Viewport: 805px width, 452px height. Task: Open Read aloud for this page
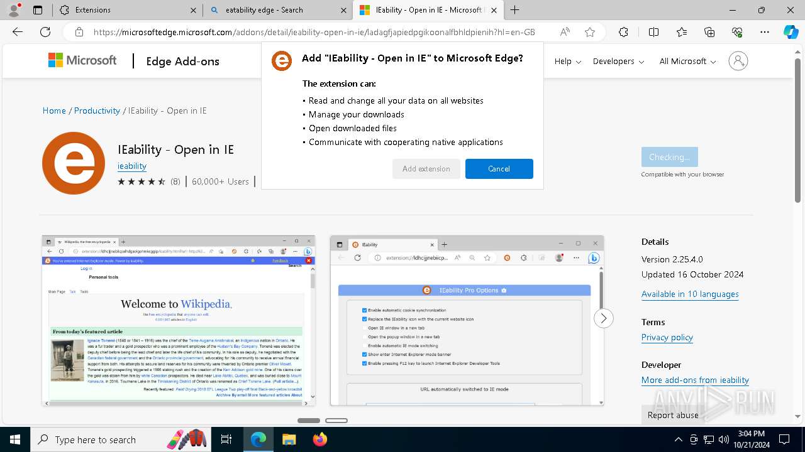coord(565,32)
